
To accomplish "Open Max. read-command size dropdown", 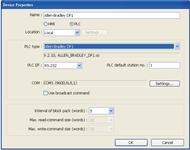I will (x=101, y=120).
